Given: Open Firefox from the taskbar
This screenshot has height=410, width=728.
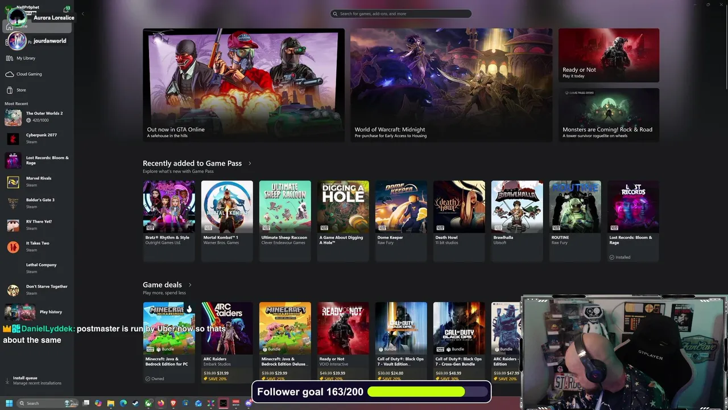Looking at the screenshot, I should 161,403.
